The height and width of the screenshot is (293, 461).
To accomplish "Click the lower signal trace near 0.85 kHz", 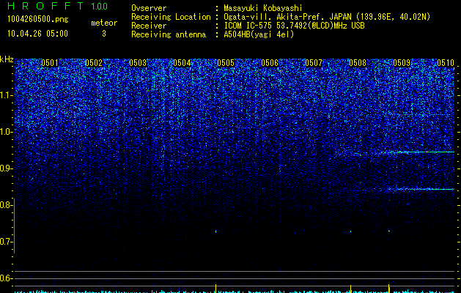I will pyautogui.click(x=421, y=189).
